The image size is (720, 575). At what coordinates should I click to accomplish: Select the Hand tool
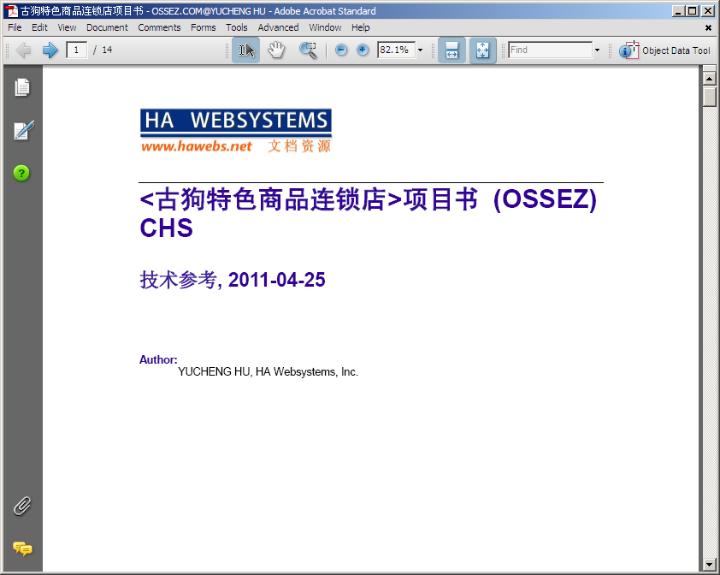pyautogui.click(x=276, y=50)
